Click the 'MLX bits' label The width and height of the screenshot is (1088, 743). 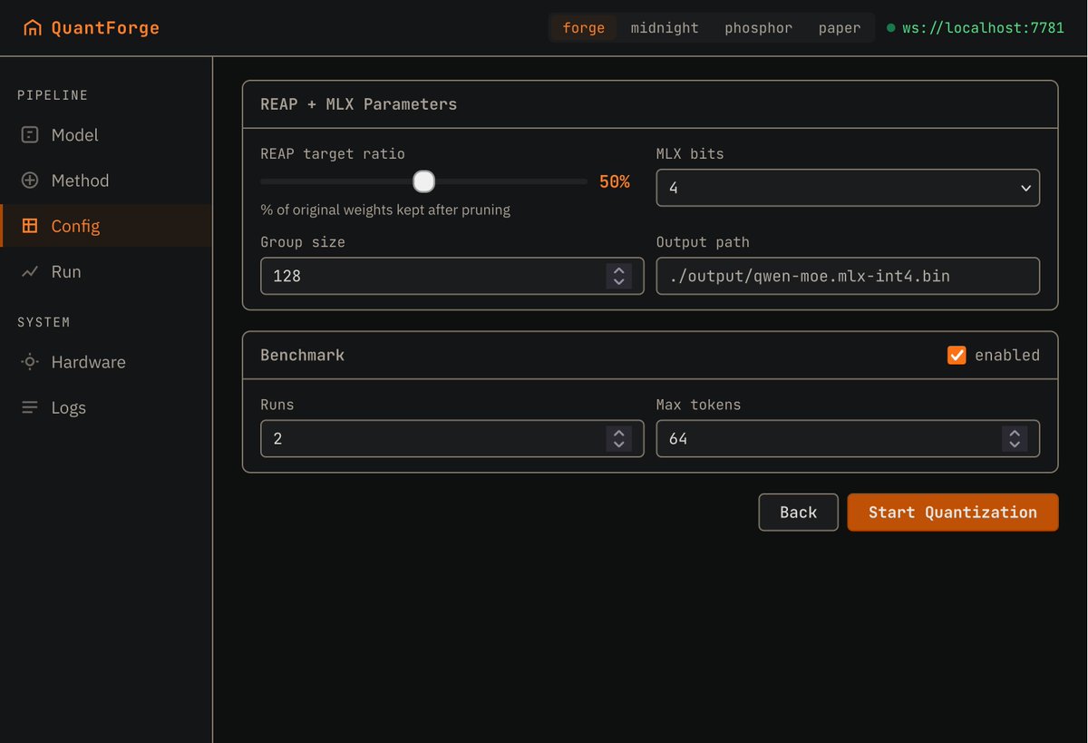click(x=690, y=154)
